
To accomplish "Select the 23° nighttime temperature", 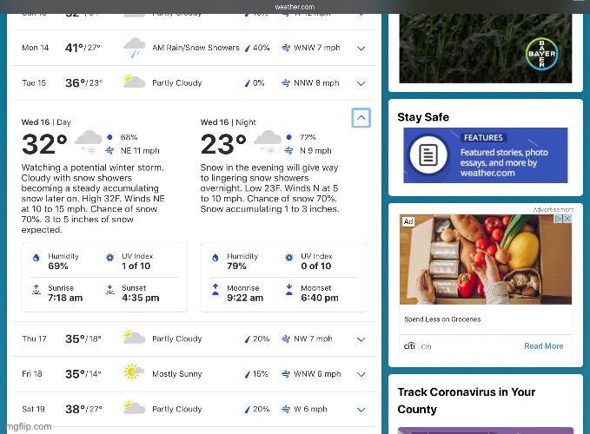I will click(223, 144).
